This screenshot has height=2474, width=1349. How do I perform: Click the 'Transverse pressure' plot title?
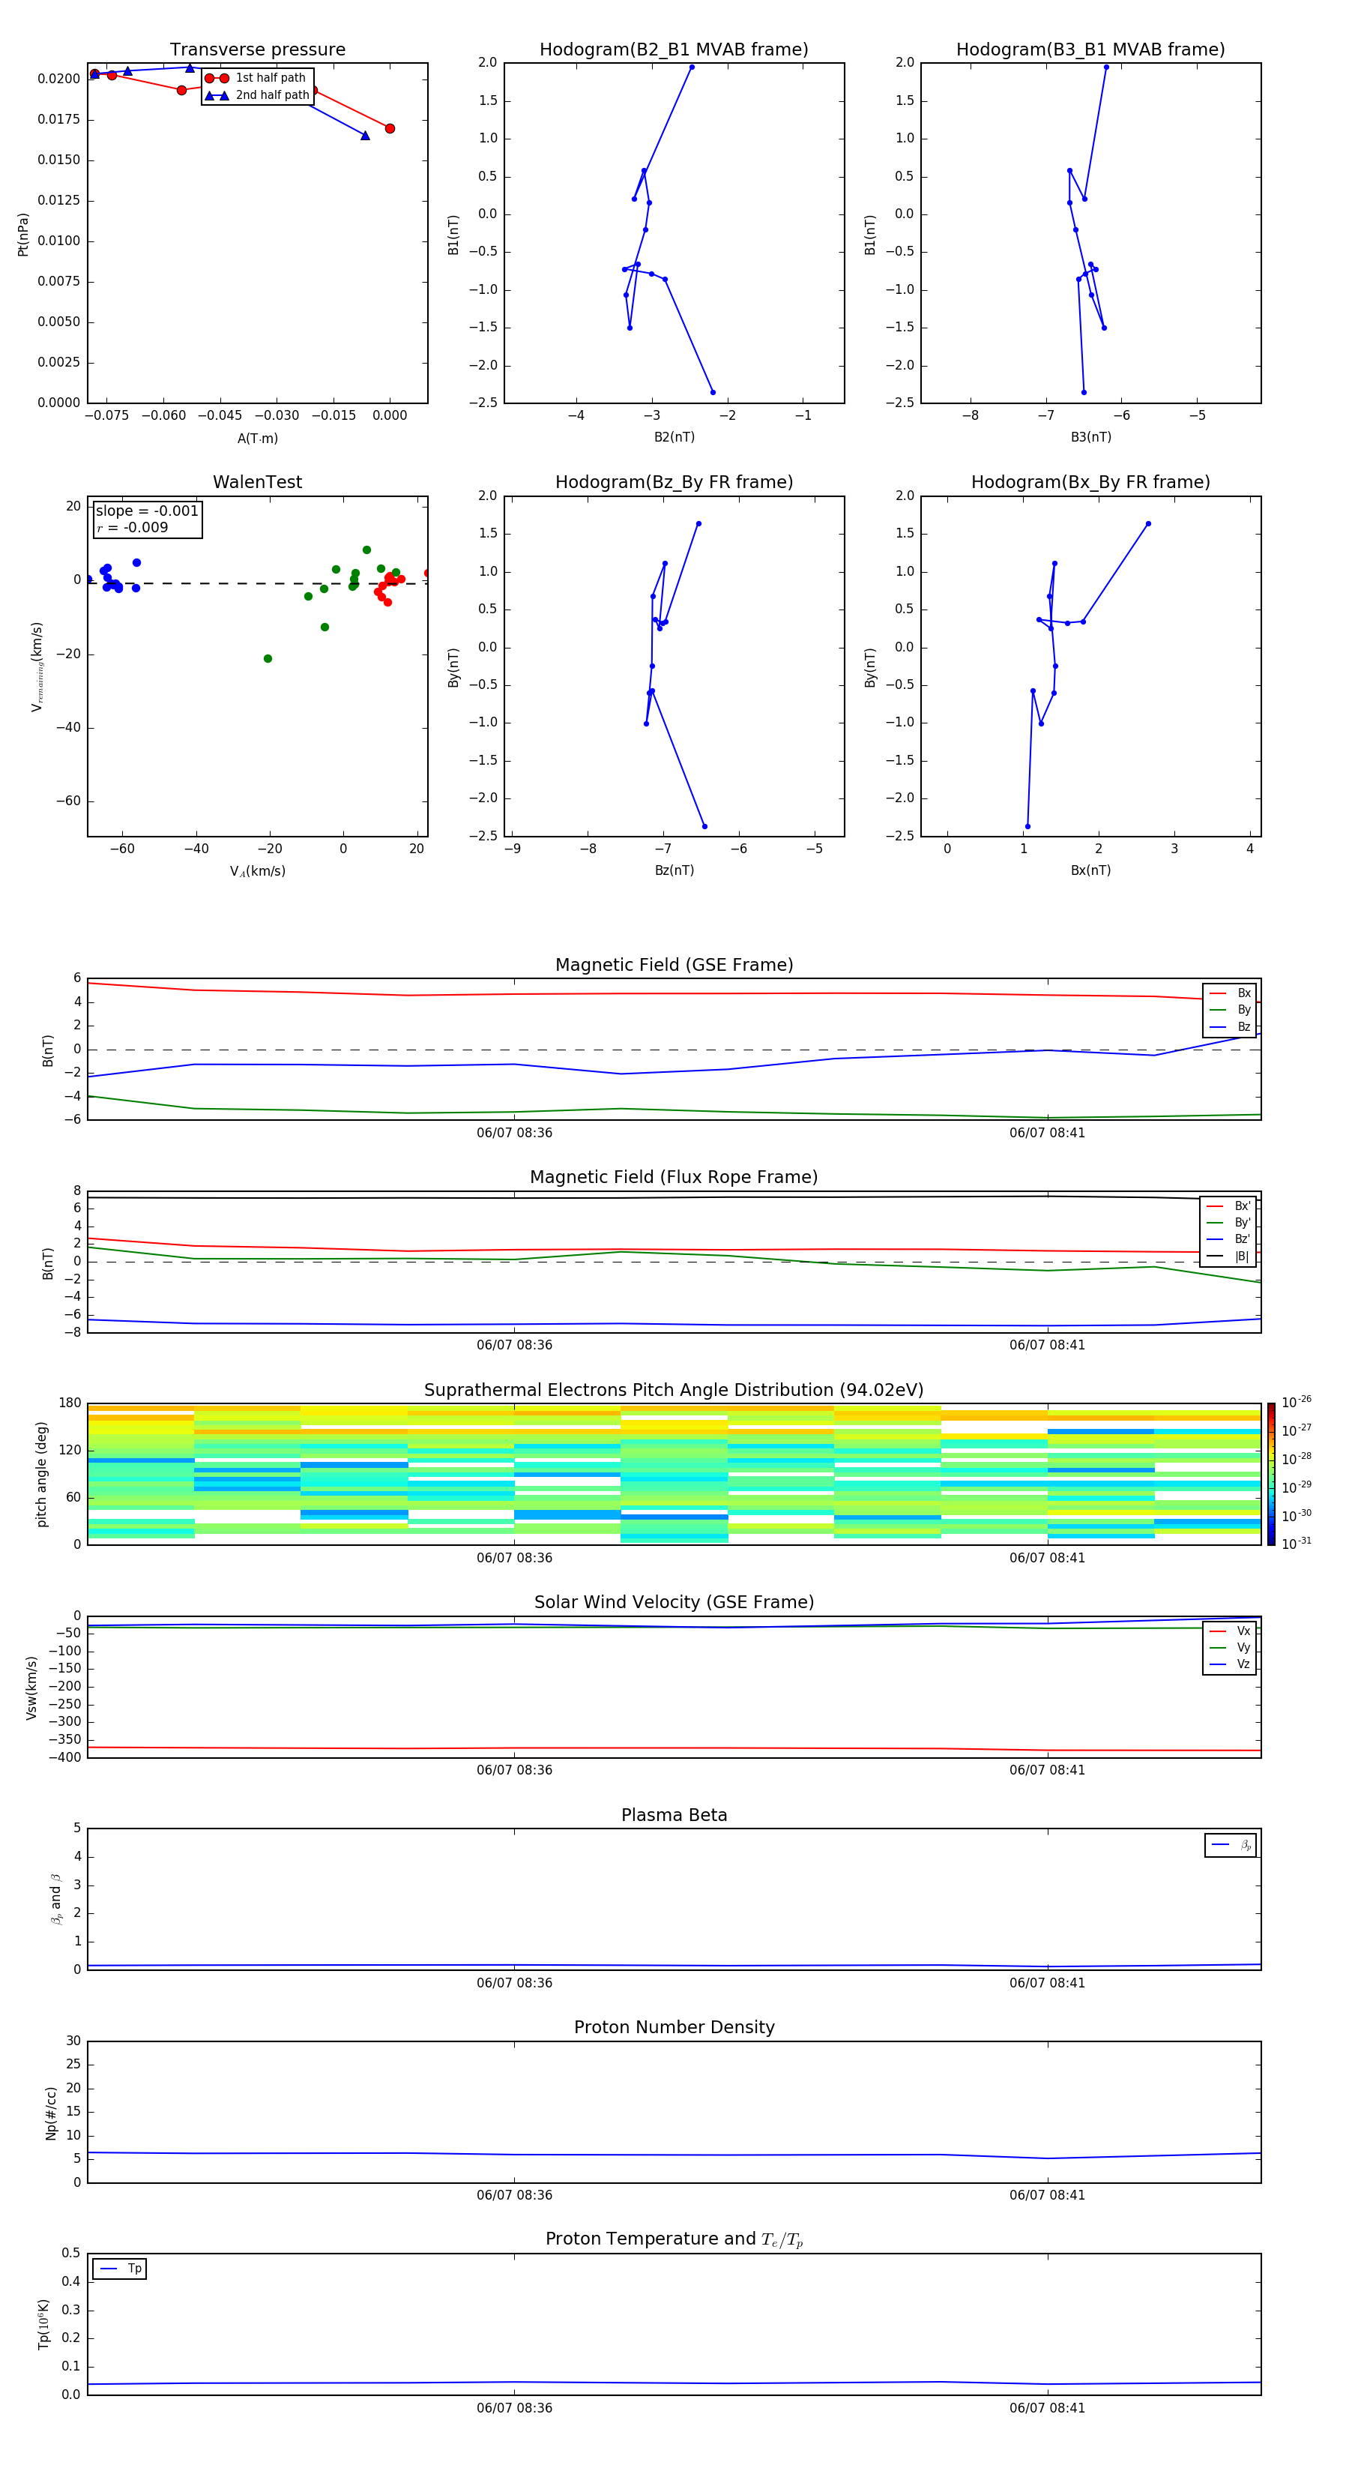tap(257, 49)
